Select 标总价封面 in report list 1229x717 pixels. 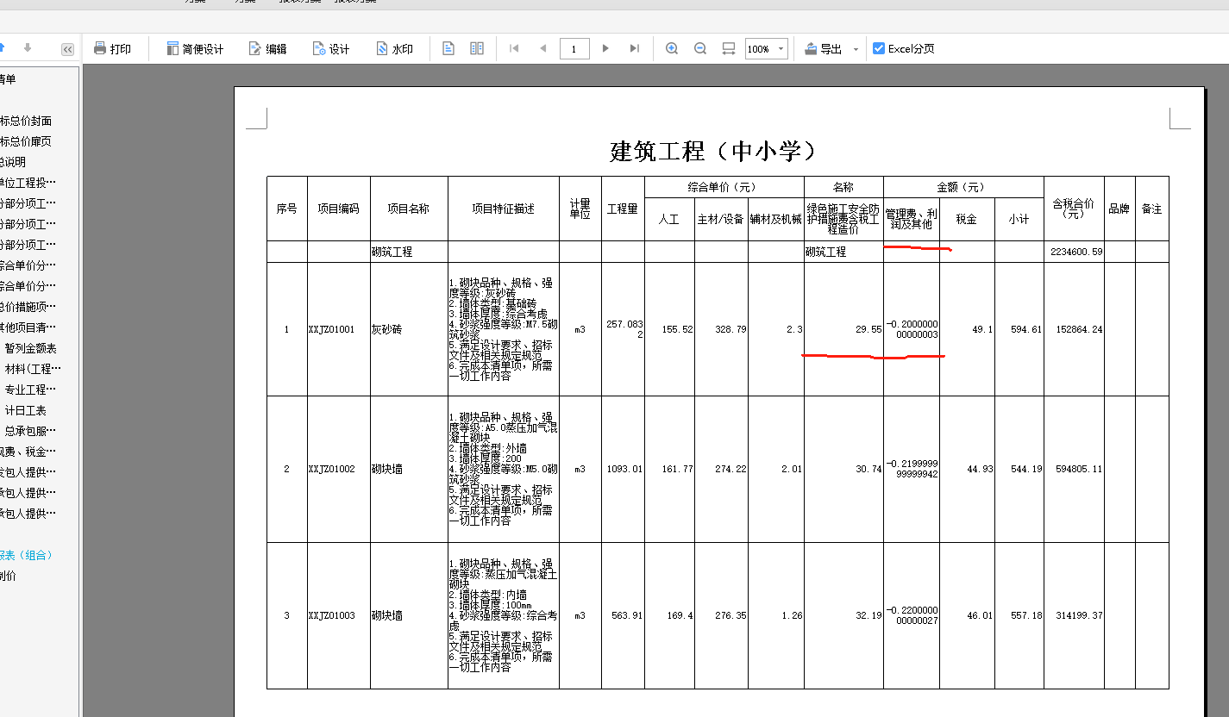point(26,121)
